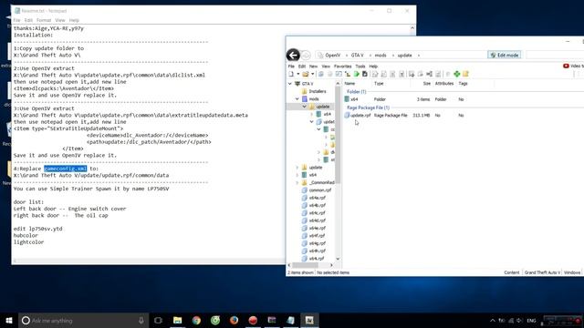Image resolution: width=584 pixels, height=328 pixels.
Task: Expand the x64 node under mods update
Action: click(312, 114)
